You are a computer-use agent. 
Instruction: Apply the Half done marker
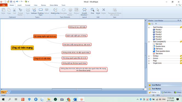[x=154, y=49]
